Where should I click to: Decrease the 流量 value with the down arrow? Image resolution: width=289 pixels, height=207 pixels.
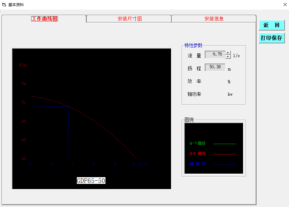click(228, 57)
